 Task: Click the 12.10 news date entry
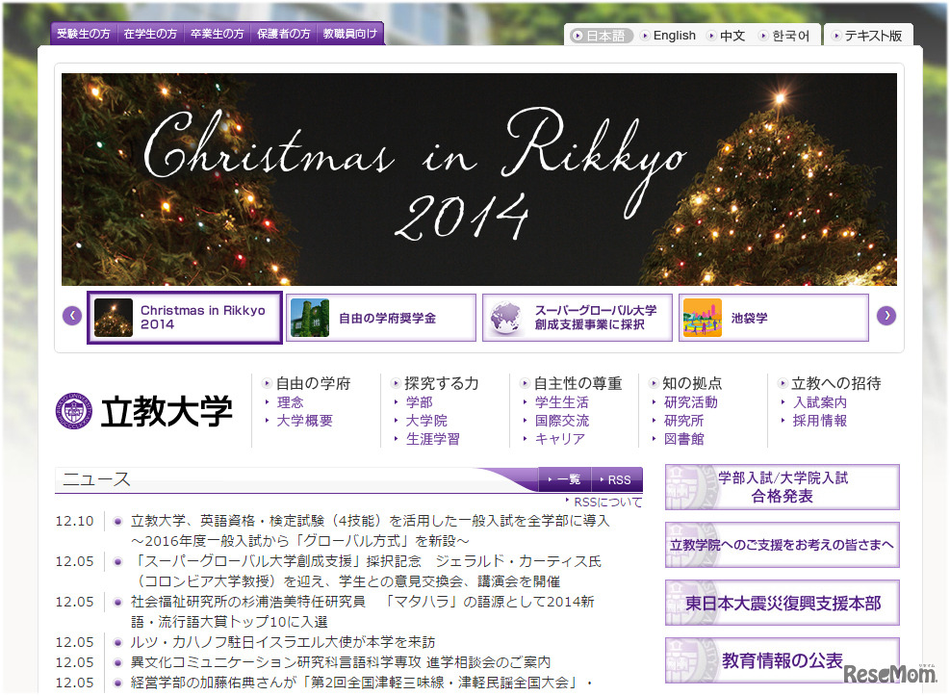point(74,521)
